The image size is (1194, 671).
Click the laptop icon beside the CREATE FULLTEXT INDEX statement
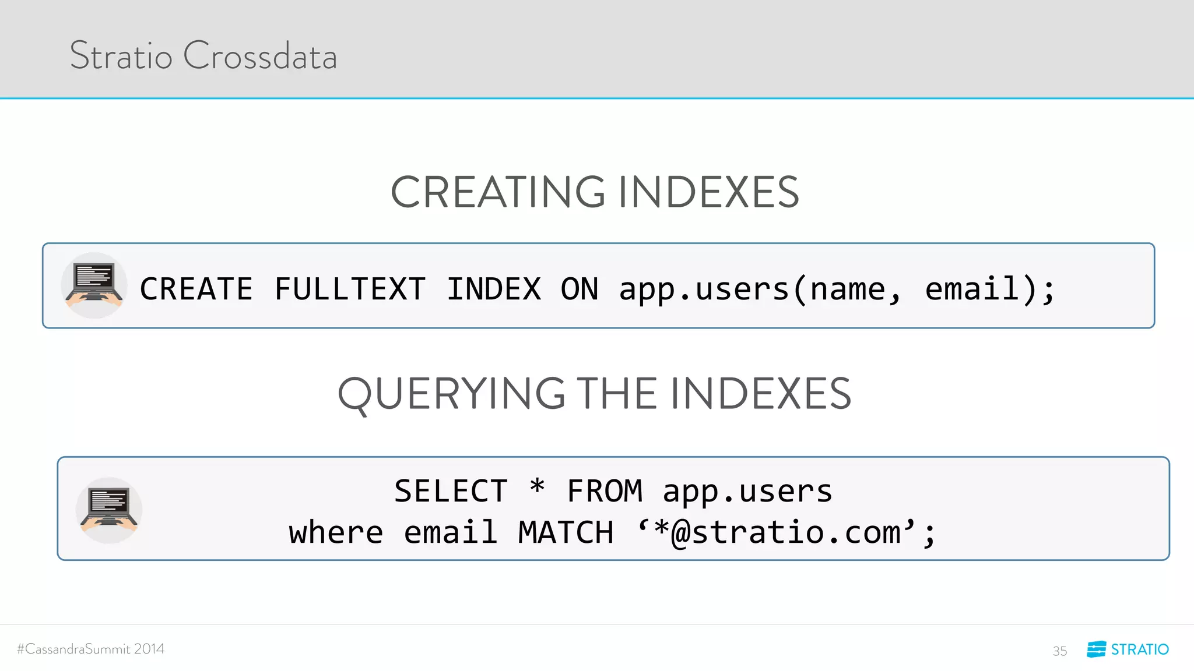tap(94, 285)
